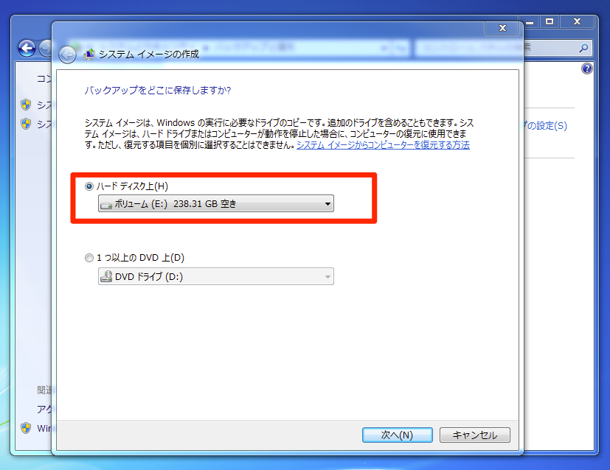The height and width of the screenshot is (470, 610).
Task: Click the キャンセル button
Action: coord(474,435)
